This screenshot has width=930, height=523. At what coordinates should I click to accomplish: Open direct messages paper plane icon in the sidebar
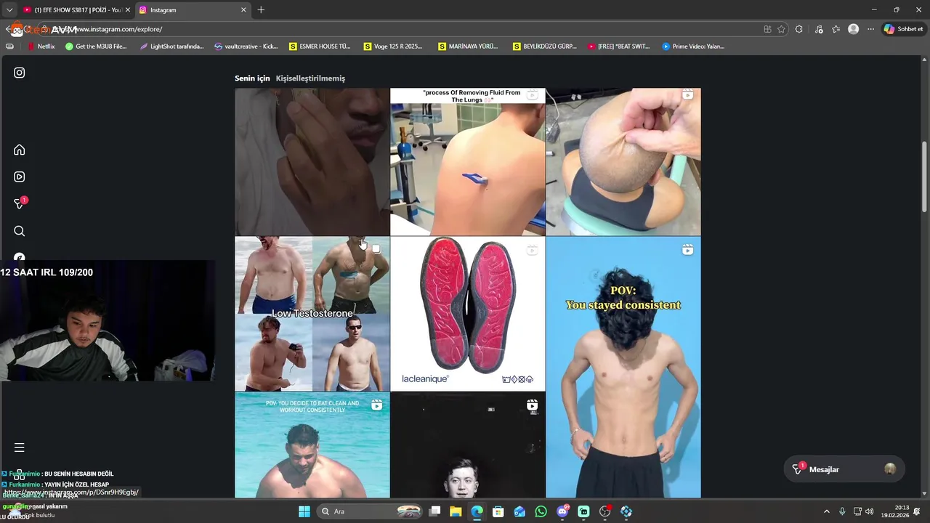click(x=20, y=203)
